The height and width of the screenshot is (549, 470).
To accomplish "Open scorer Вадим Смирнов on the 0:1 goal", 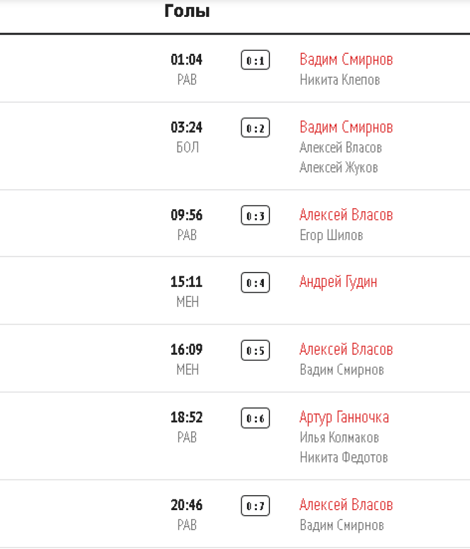I will pos(346,60).
